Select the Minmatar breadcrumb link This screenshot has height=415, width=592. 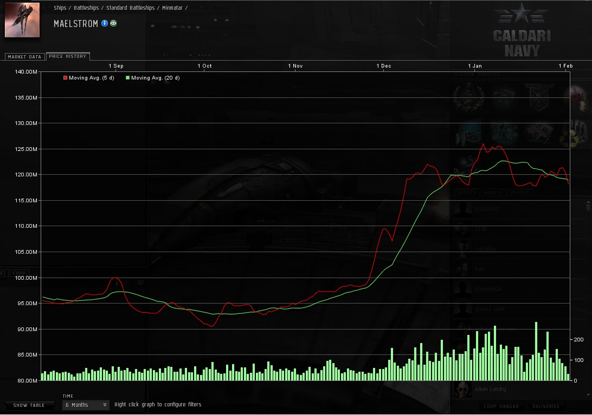[x=172, y=8]
